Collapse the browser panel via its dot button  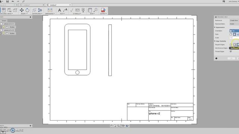30,17
